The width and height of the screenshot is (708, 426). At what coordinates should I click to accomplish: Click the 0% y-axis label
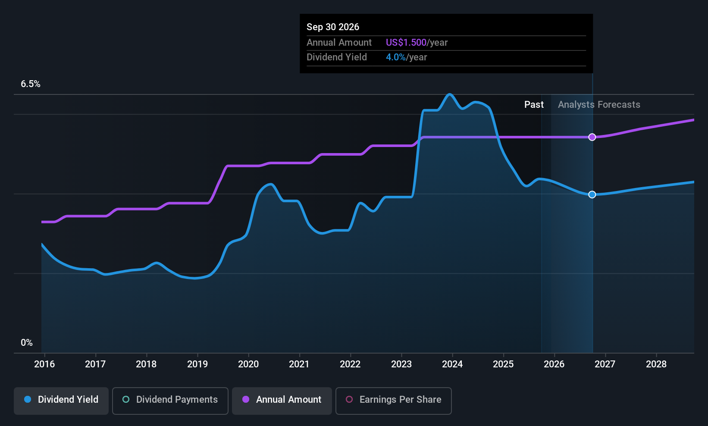27,343
